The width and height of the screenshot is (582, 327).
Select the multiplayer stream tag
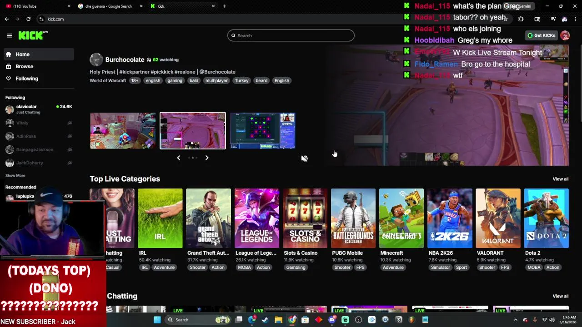[x=216, y=80]
